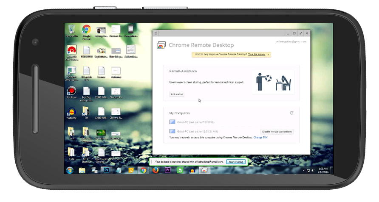Refresh the My Computers list
Screen dimensions: 379x202
291,113
